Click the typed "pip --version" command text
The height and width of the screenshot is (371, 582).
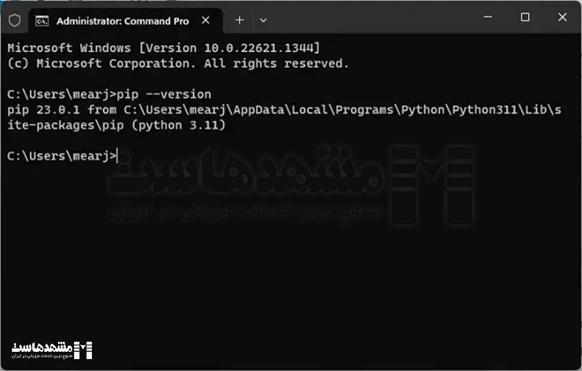164,94
